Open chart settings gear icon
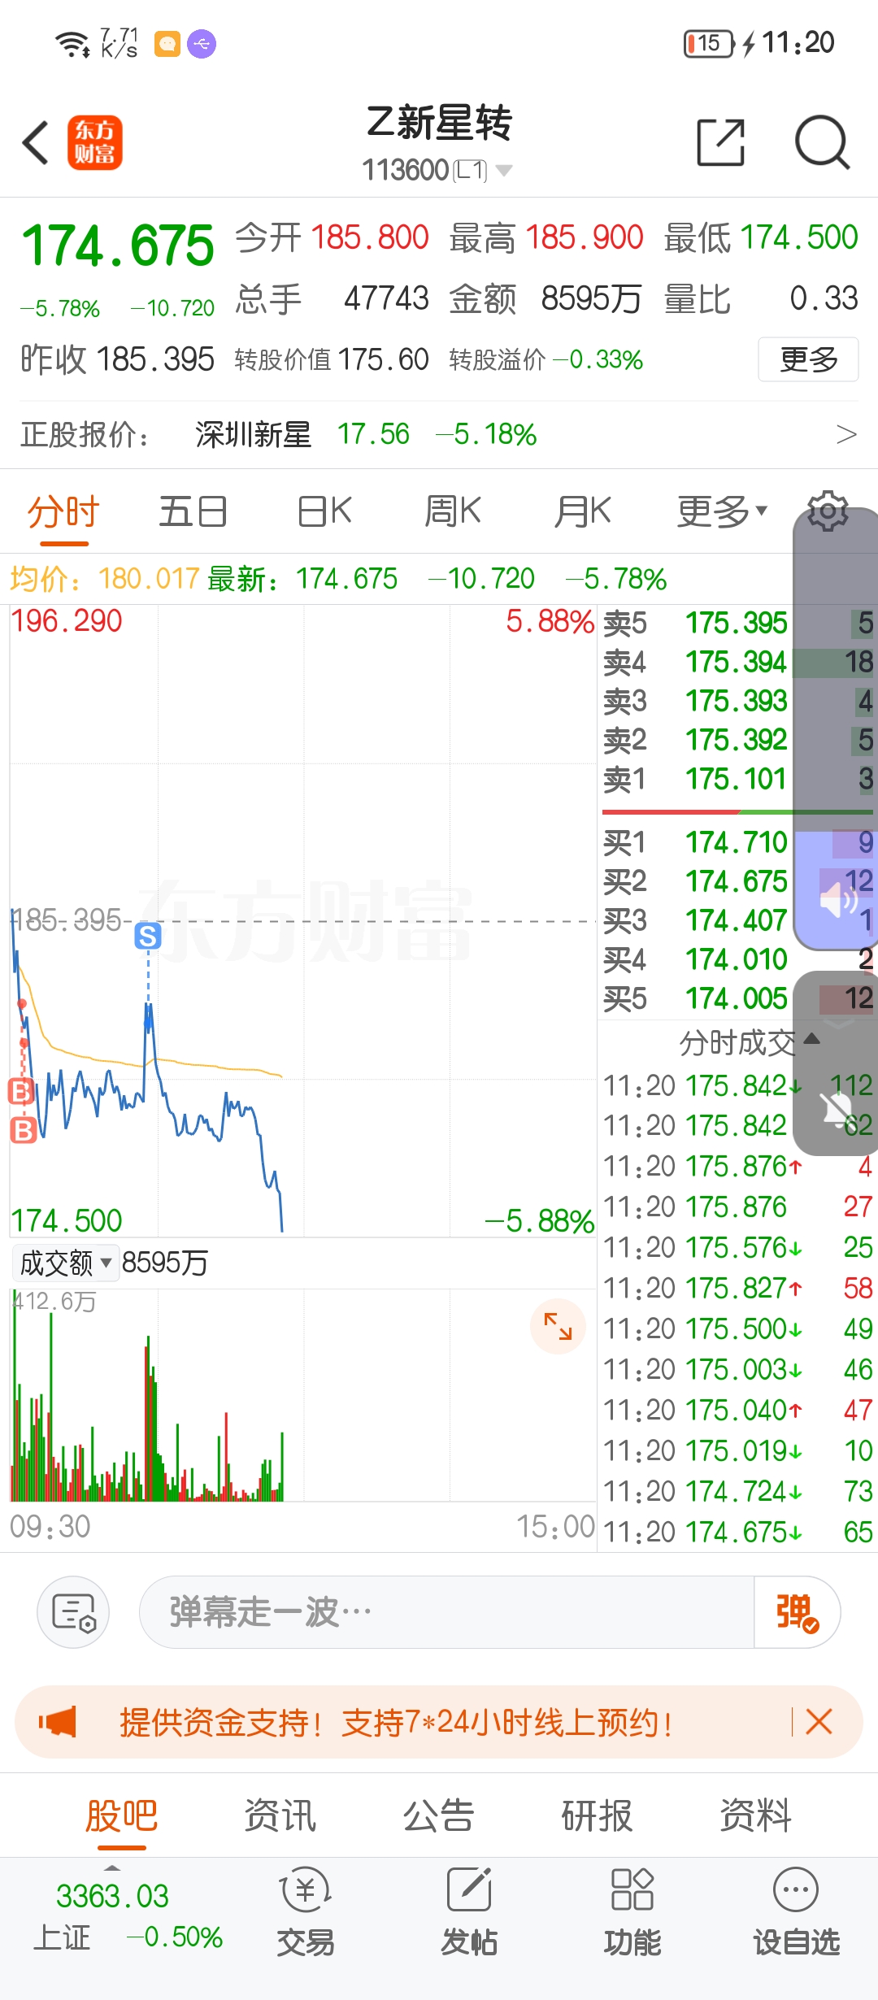The height and width of the screenshot is (2000, 878). [828, 511]
